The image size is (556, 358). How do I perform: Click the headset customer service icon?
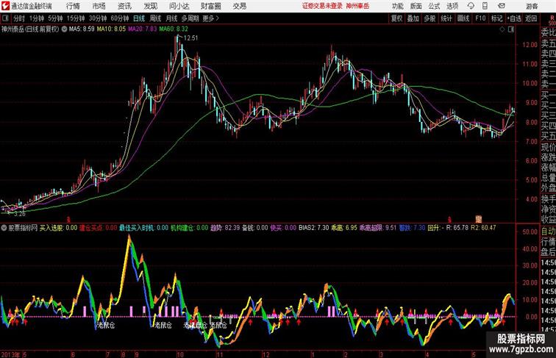(471, 6)
